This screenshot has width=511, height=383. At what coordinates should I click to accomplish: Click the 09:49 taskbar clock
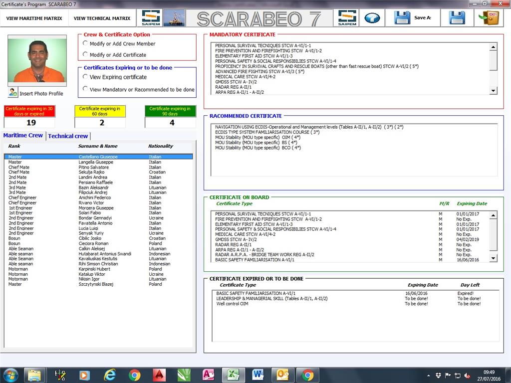489,372
